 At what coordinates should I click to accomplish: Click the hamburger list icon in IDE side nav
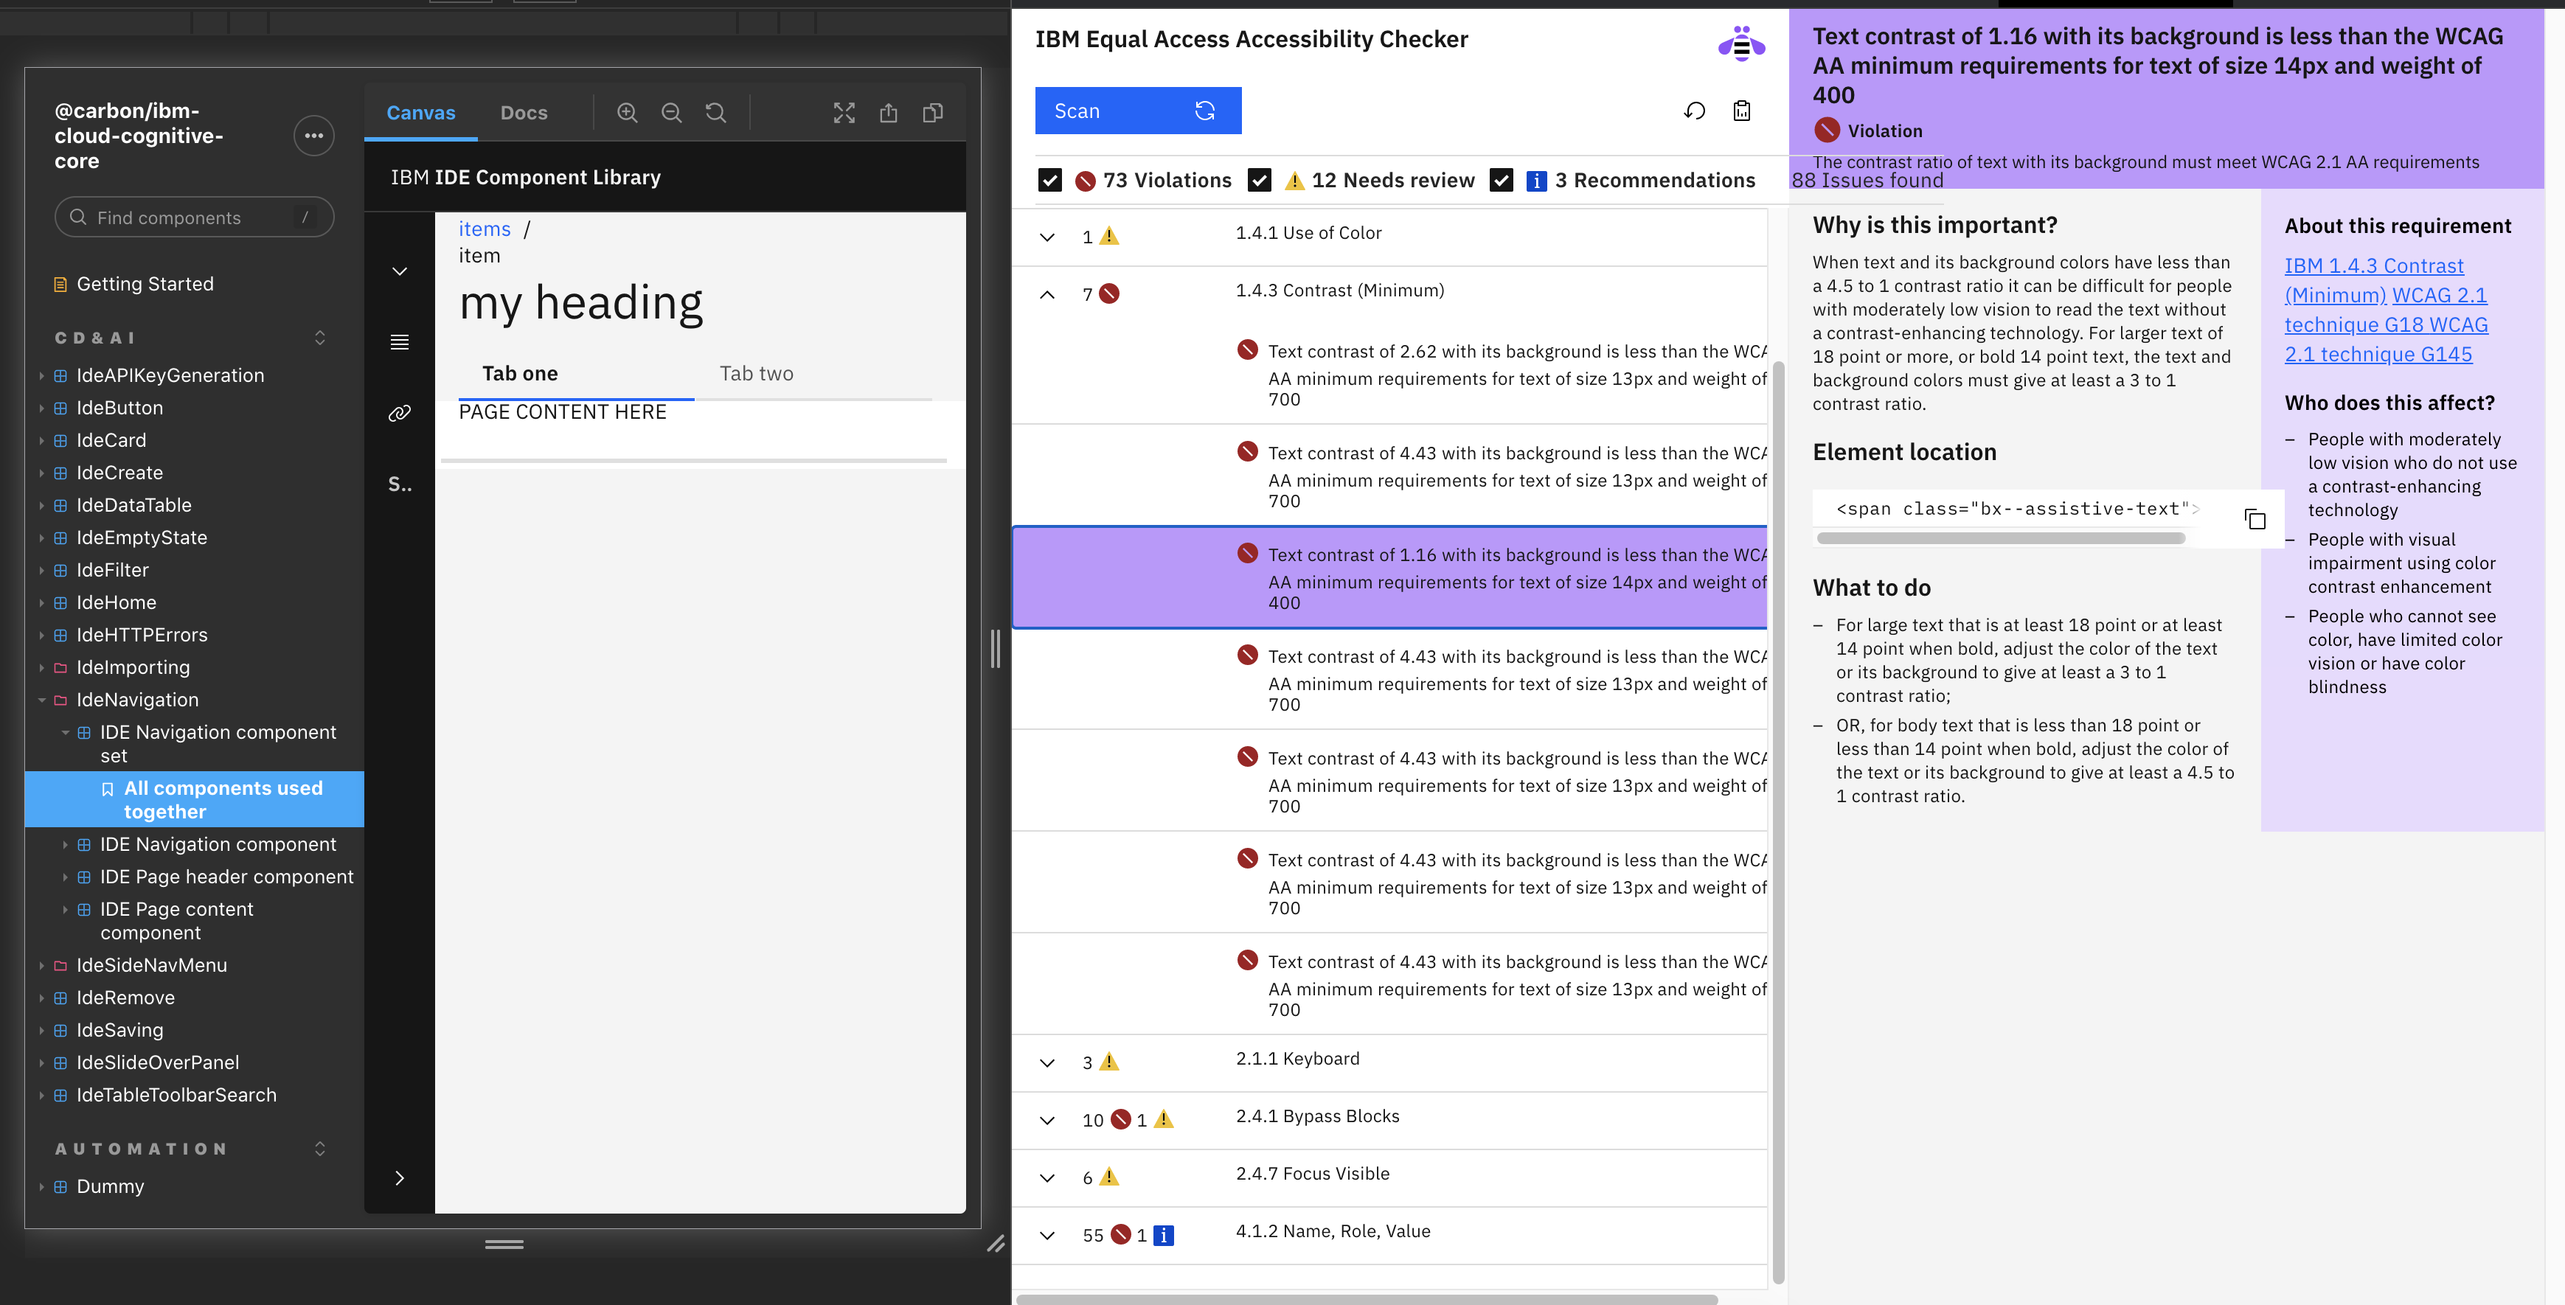[399, 342]
